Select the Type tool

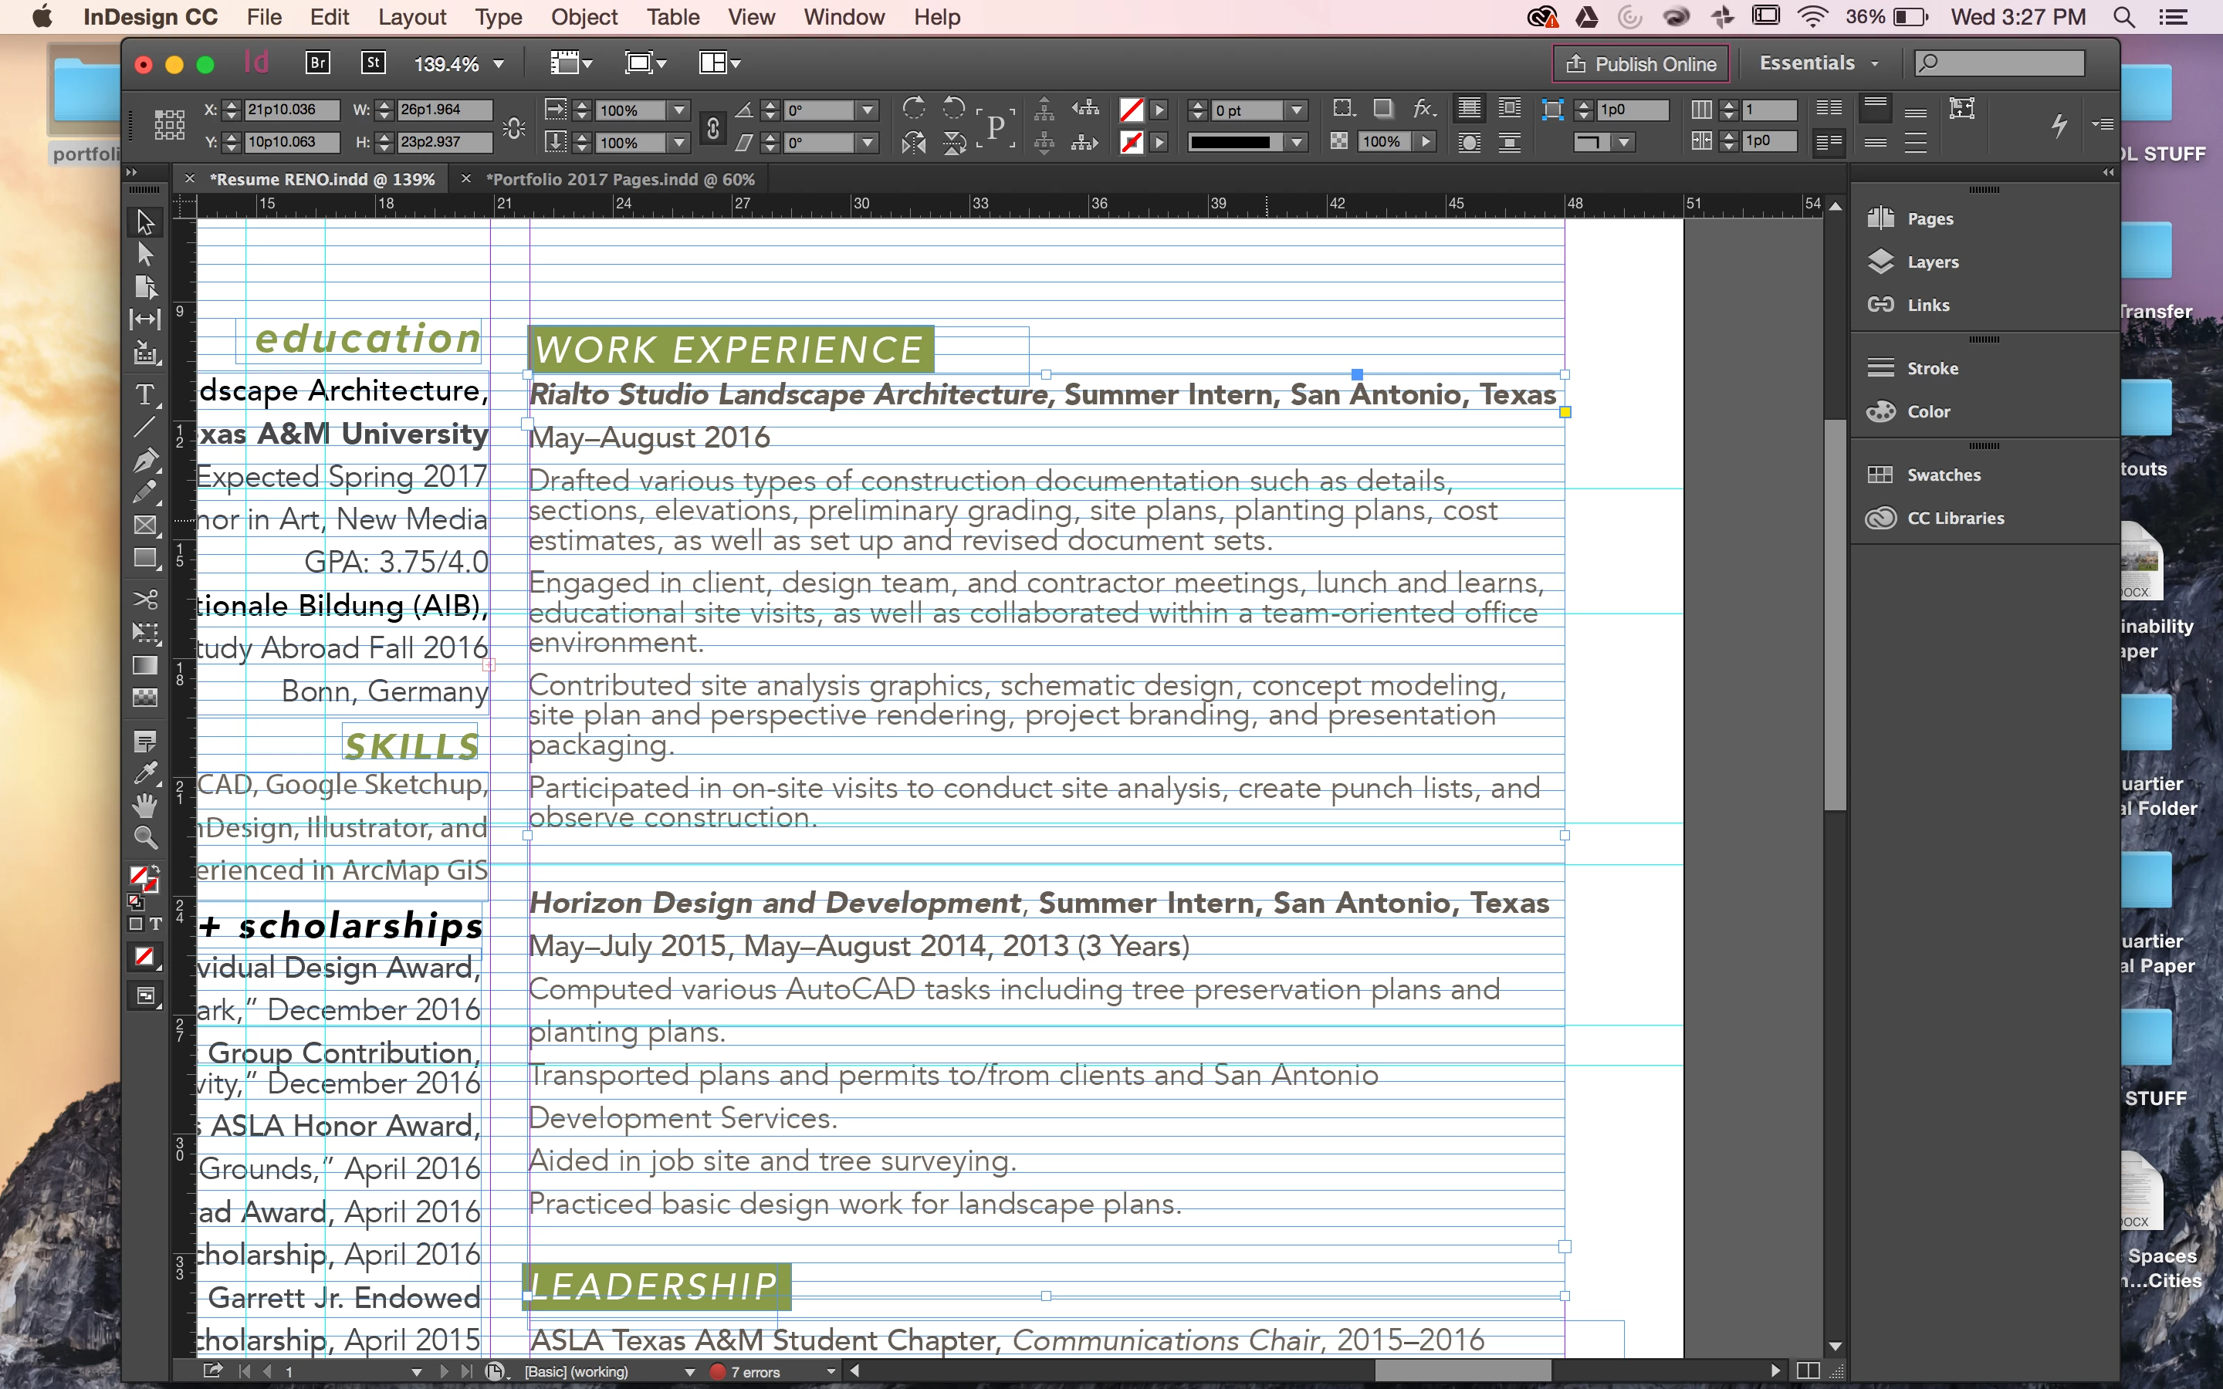pos(144,395)
